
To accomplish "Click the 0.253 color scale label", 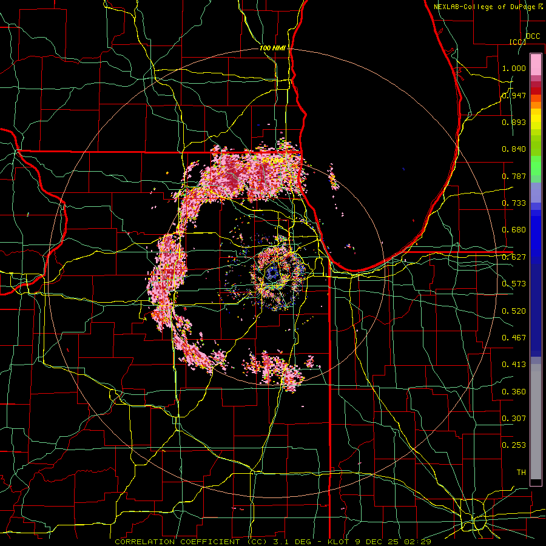I will pyautogui.click(x=514, y=445).
